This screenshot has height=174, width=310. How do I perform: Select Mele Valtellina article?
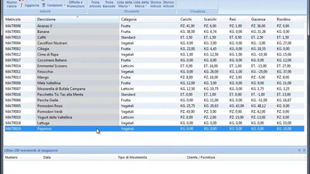49,83
